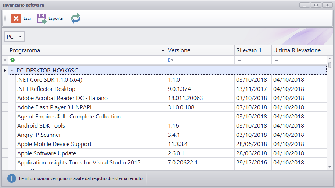335x188 pixels.
Task: Click the toolbar grip handle
Action: 5,19
